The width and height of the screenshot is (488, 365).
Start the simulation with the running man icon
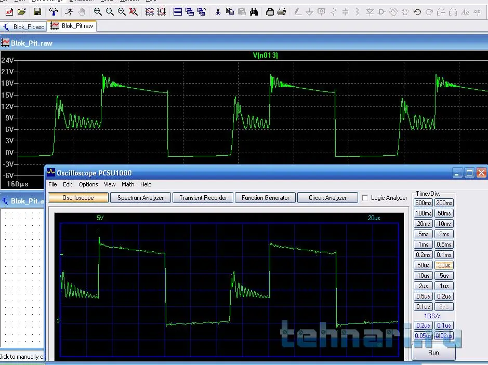[x=69, y=11]
